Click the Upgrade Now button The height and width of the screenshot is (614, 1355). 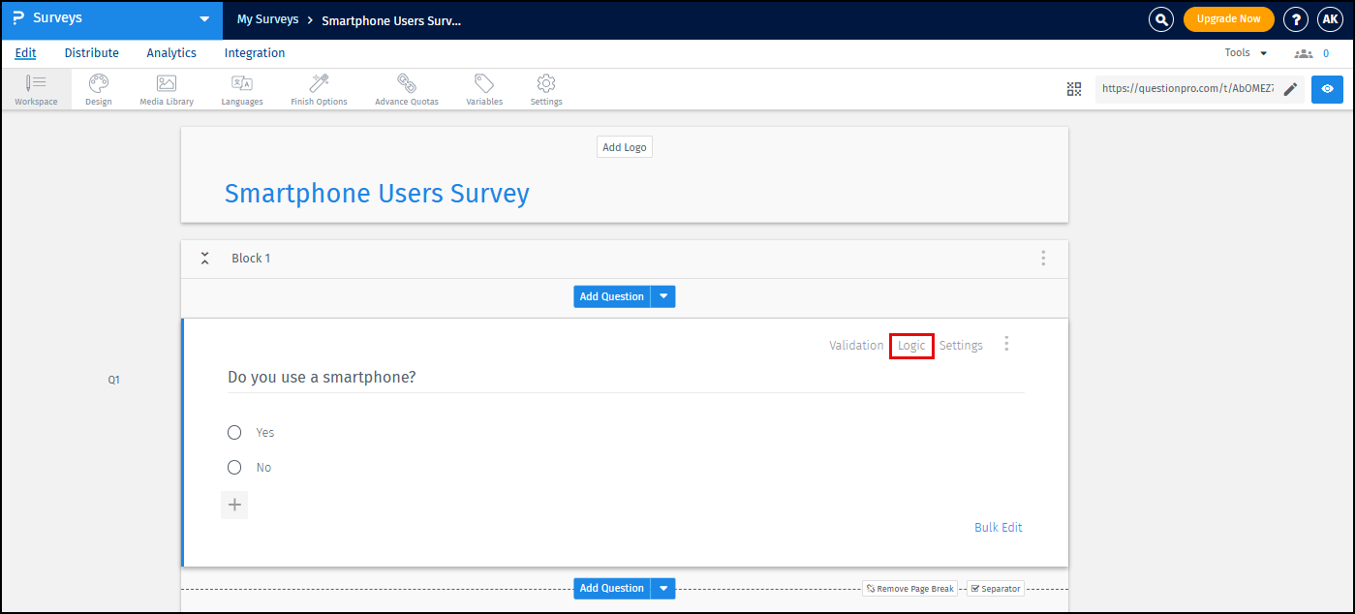pos(1228,18)
